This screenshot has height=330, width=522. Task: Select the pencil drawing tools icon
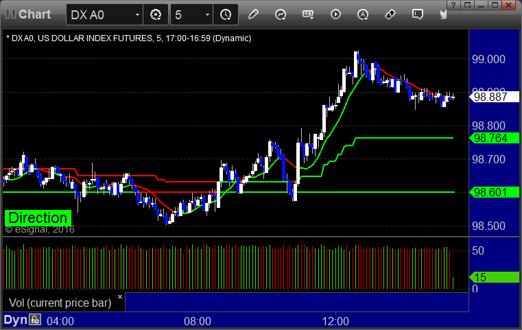253,14
